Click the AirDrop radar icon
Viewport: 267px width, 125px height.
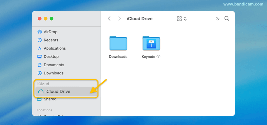[x=39, y=32]
